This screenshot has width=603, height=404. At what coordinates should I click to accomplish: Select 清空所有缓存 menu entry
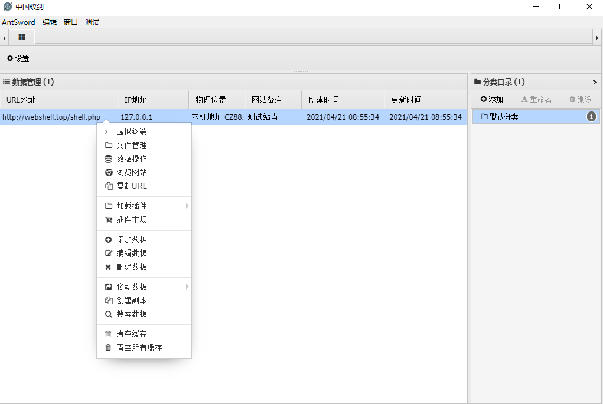tap(139, 347)
